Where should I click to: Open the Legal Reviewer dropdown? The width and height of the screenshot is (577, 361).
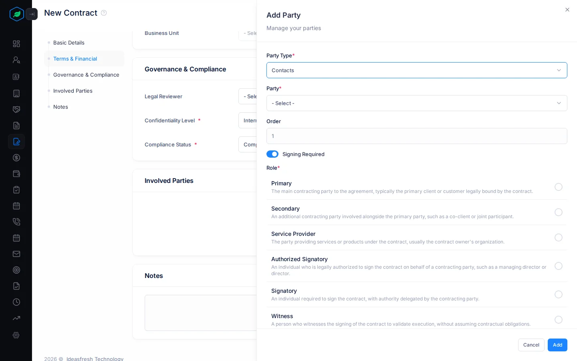(248, 96)
